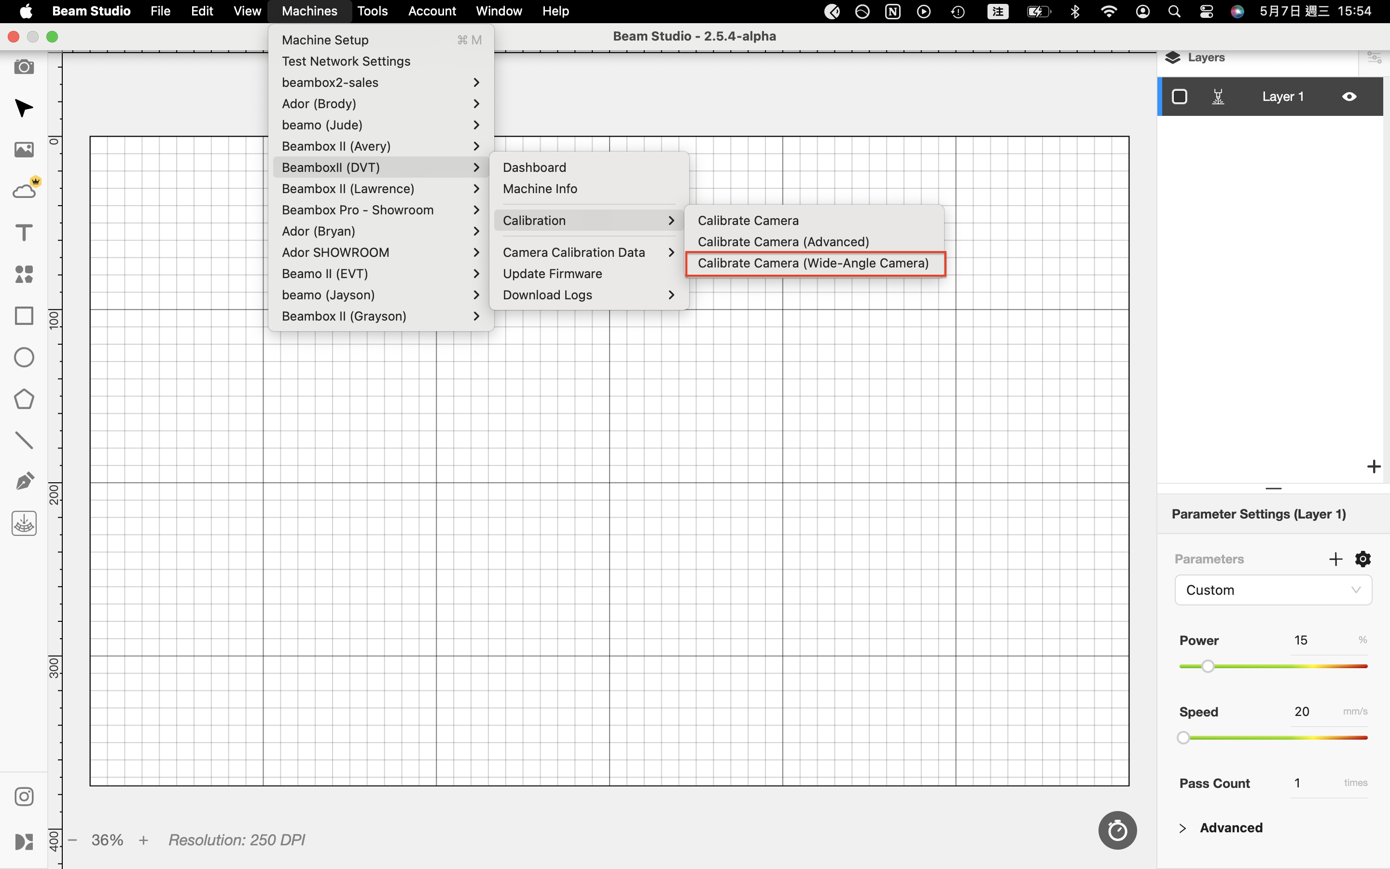Expand the Advanced section
The width and height of the screenshot is (1390, 869).
(x=1221, y=827)
